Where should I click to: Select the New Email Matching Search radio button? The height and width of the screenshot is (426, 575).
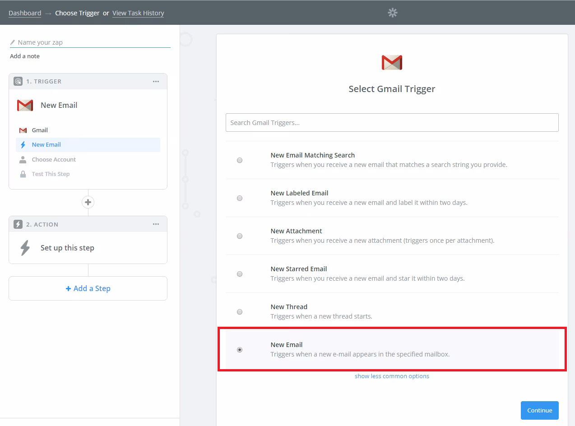click(240, 160)
